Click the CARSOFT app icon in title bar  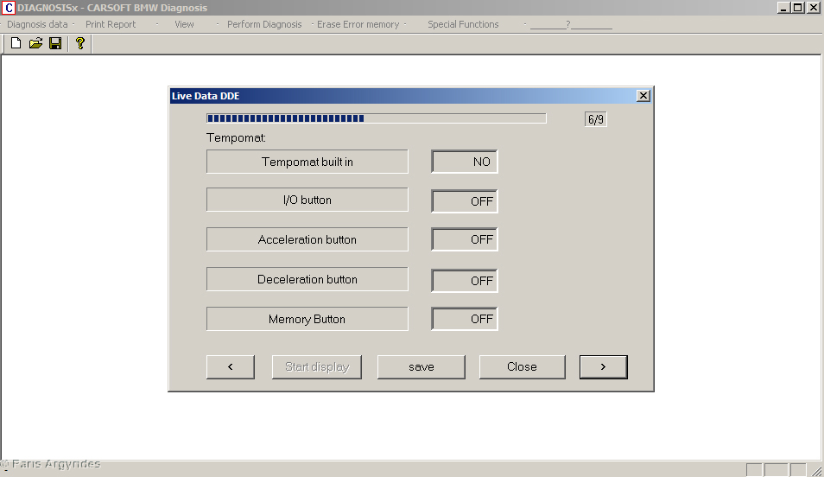[x=9, y=8]
